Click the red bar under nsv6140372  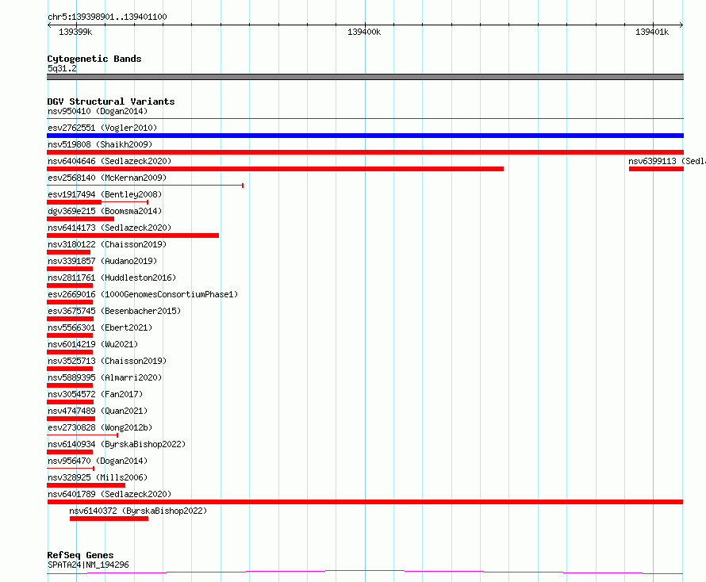pos(109,519)
